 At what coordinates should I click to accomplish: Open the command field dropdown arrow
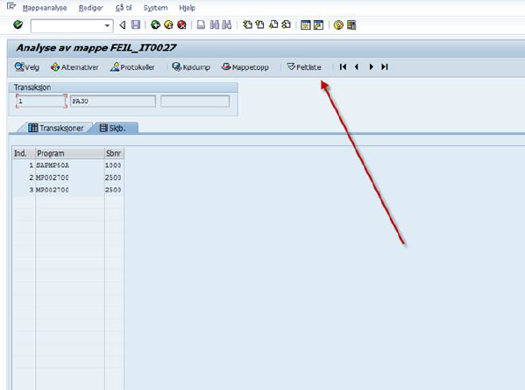[x=107, y=25]
